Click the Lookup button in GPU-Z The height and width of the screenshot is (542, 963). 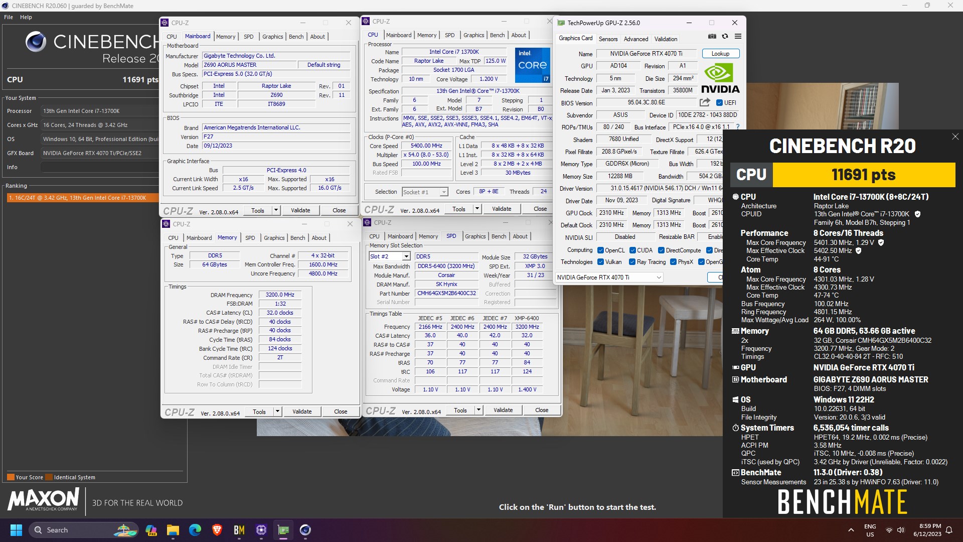[x=720, y=54]
